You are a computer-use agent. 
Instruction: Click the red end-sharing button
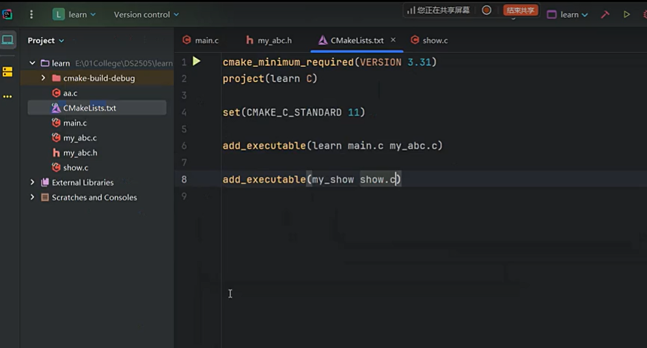tap(520, 10)
